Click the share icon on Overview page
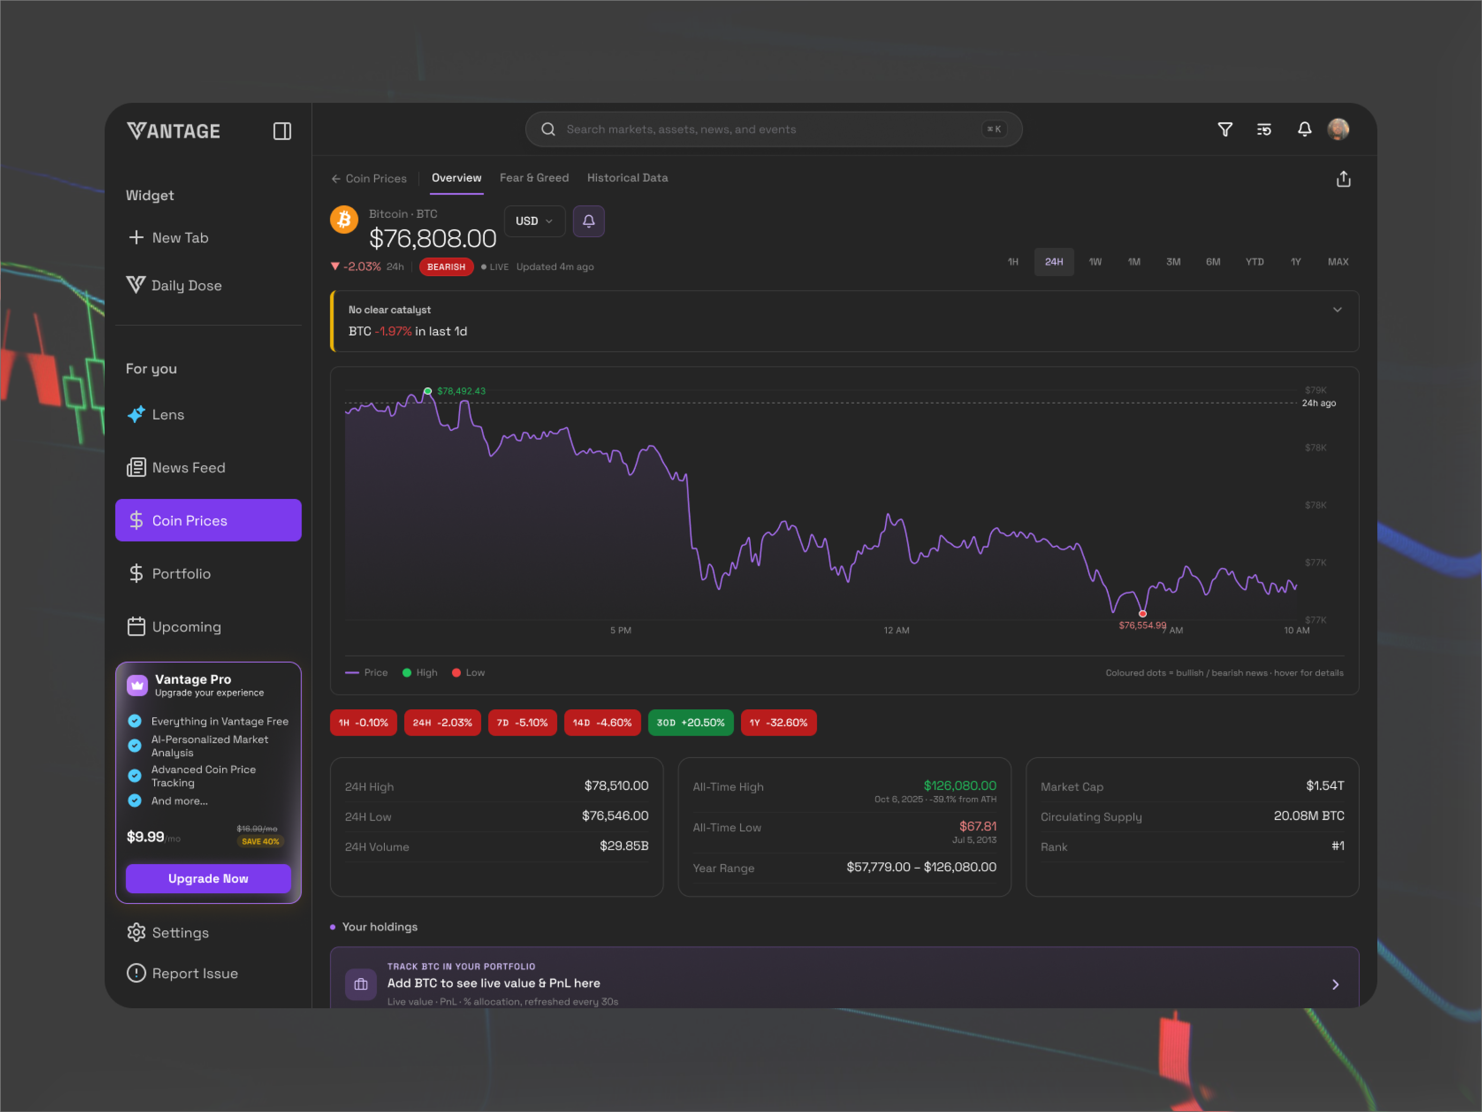The image size is (1482, 1112). [1344, 179]
